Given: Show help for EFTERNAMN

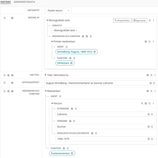Looking at the screenshot, I should click(72, 109).
